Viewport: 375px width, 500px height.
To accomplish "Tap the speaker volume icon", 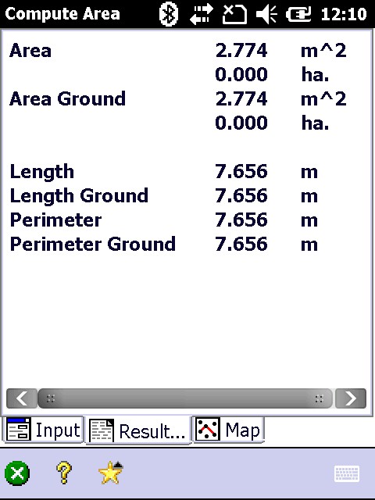I will pyautogui.click(x=266, y=15).
